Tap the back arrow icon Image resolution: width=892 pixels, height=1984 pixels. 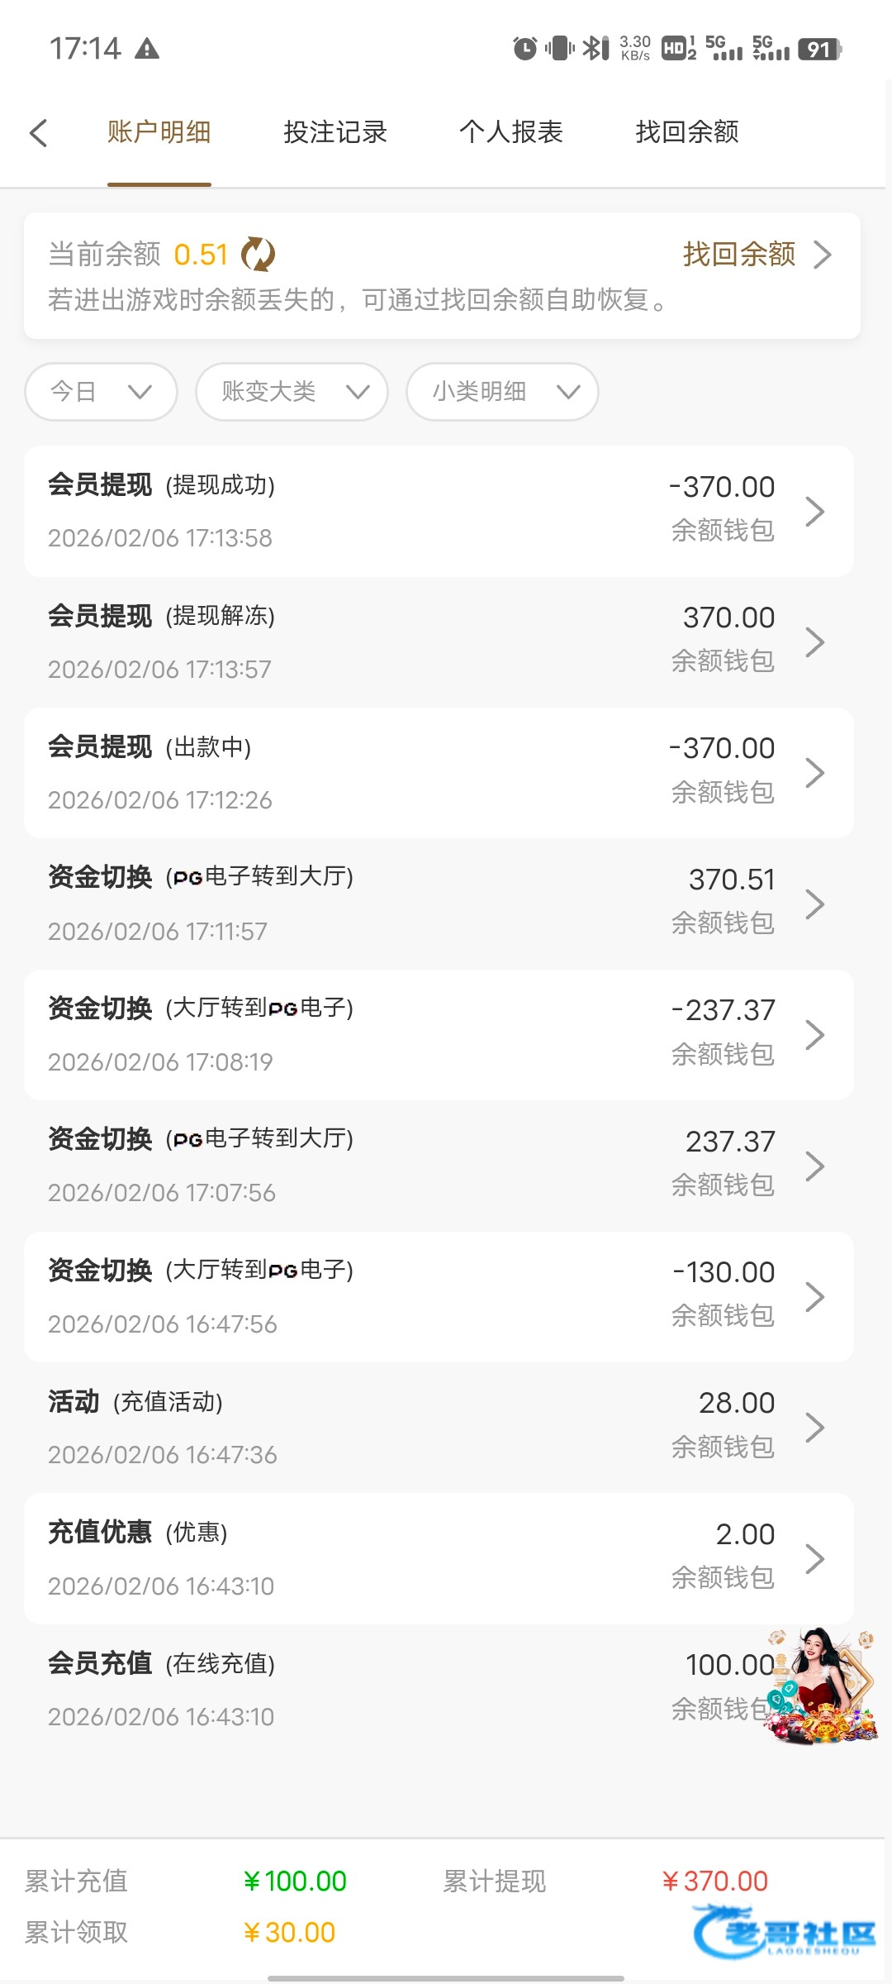pos(39,132)
